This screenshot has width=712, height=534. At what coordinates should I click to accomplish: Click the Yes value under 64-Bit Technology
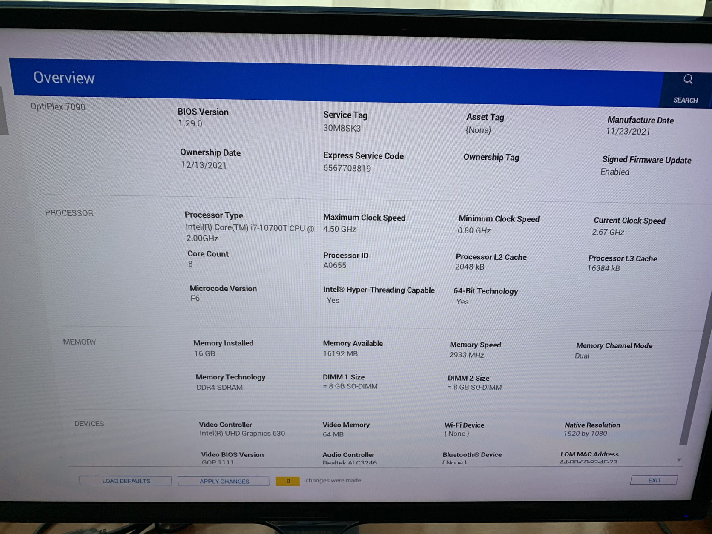[462, 301]
